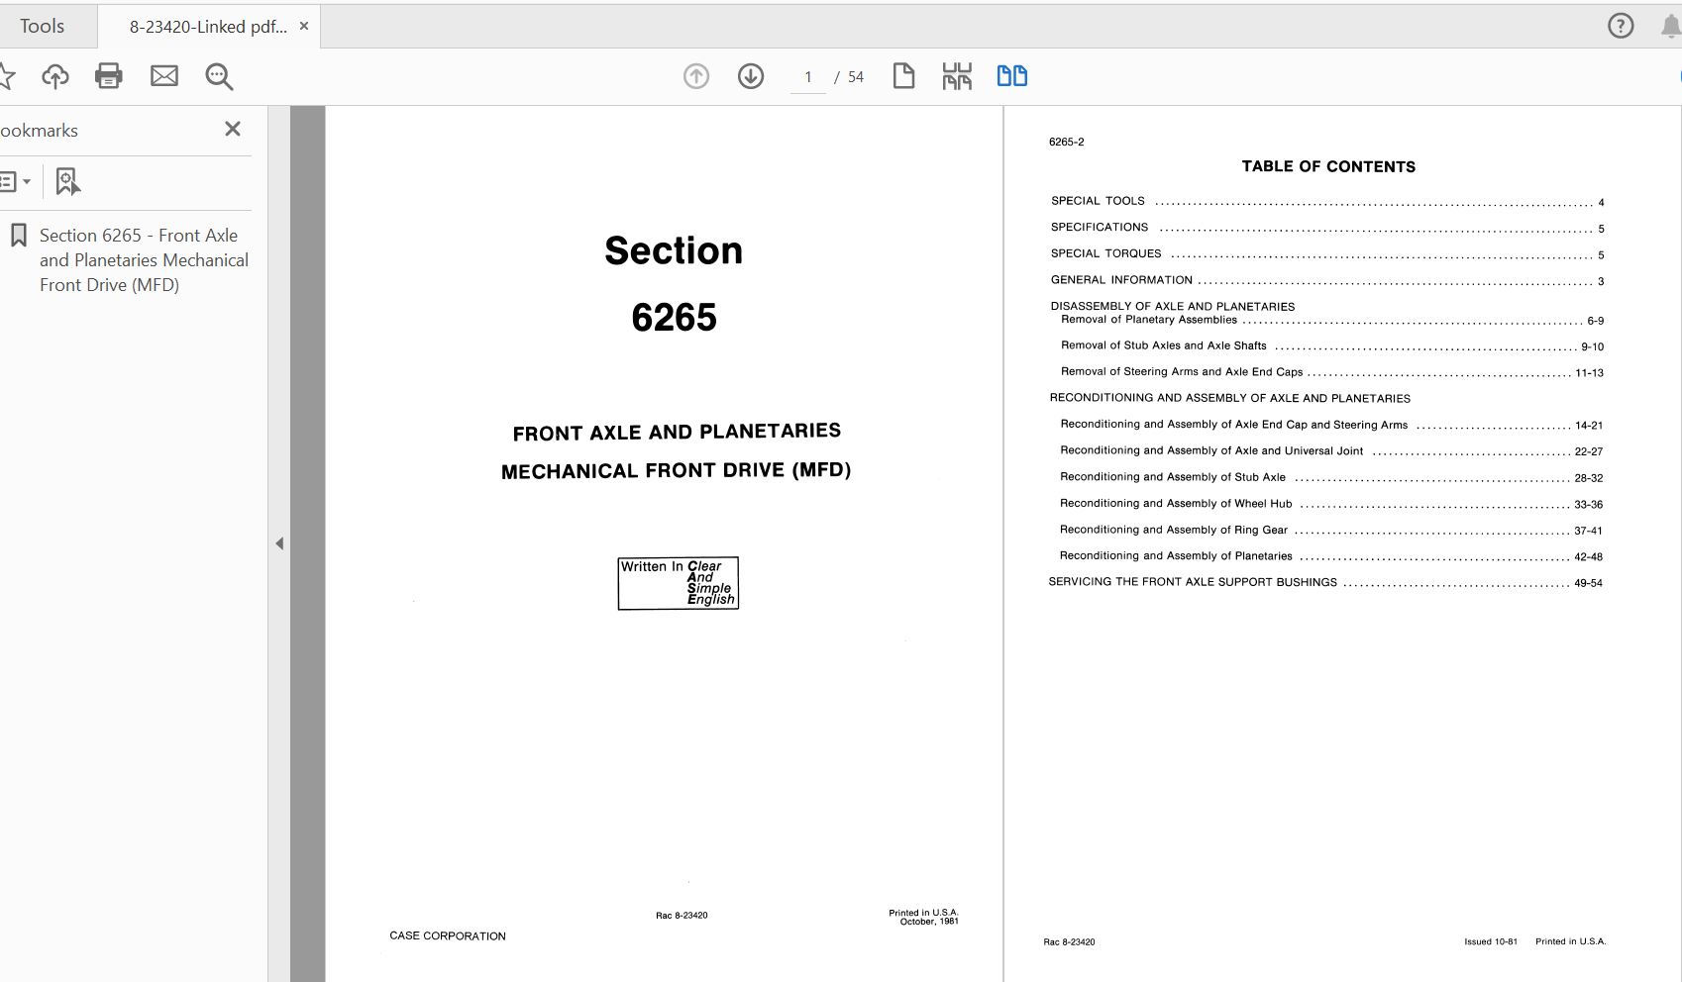Open Reconditioning of Axle End Cap and Steering Arms
This screenshot has height=982, width=1682.
pos(1331,425)
